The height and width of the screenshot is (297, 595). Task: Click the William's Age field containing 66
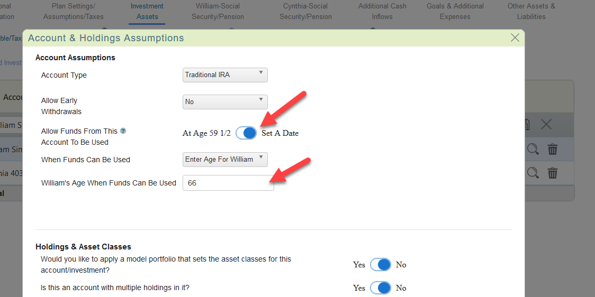pyautogui.click(x=228, y=183)
